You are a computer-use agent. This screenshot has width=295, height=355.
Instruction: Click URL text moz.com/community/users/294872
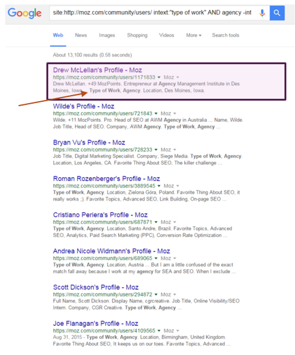pyautogui.click(x=103, y=294)
